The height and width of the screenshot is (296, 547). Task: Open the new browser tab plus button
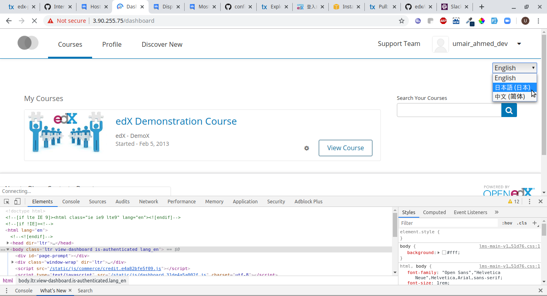pos(482,7)
